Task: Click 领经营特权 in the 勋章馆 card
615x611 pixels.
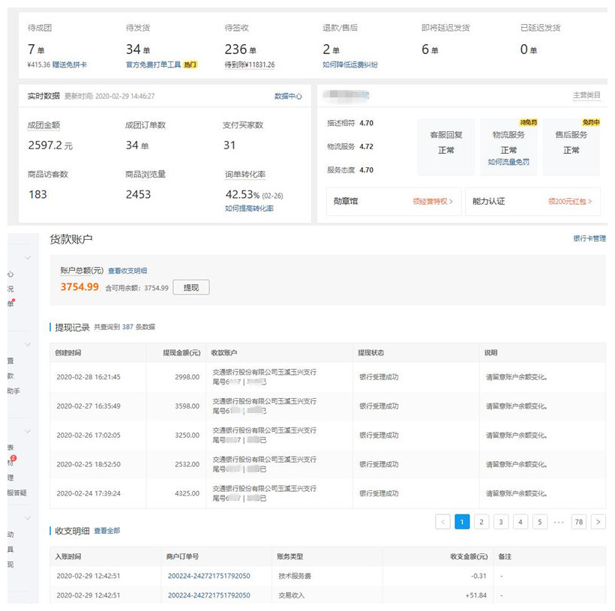Action: click(433, 202)
